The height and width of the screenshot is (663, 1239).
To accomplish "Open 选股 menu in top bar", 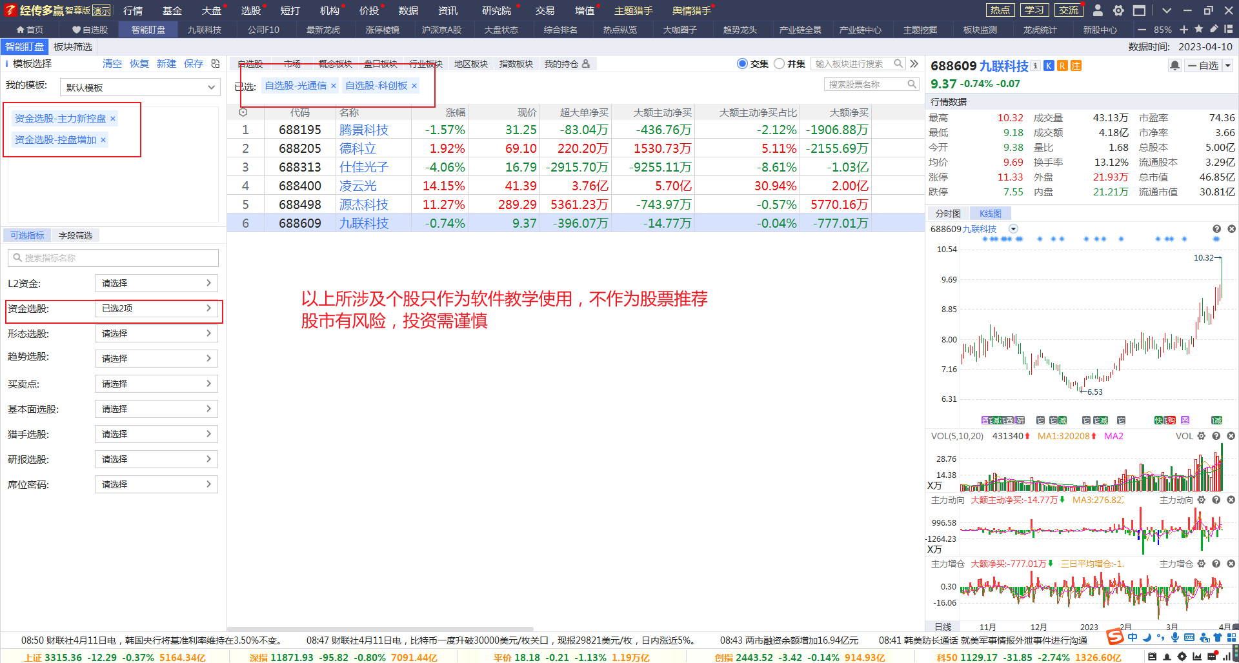I will coord(250,10).
